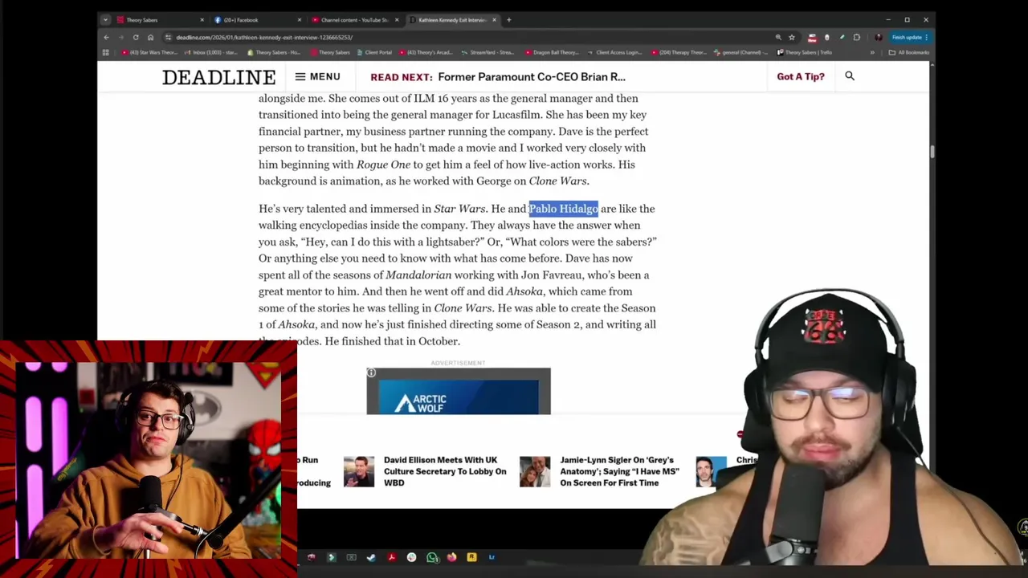Click the Deadline logo
Screen dimensions: 1028x578
pyautogui.click(x=218, y=77)
